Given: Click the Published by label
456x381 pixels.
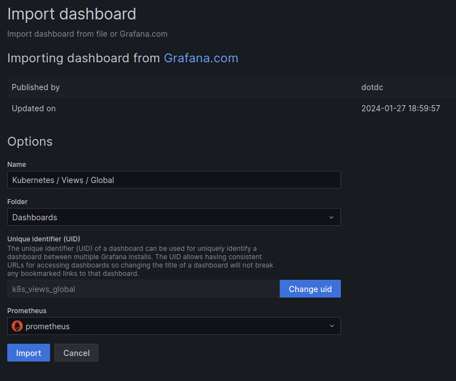Looking at the screenshot, I should coord(36,87).
